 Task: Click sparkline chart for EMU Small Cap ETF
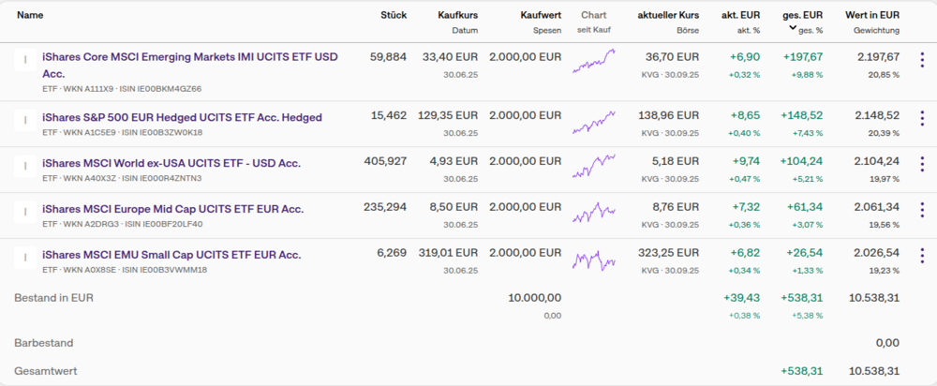594,260
